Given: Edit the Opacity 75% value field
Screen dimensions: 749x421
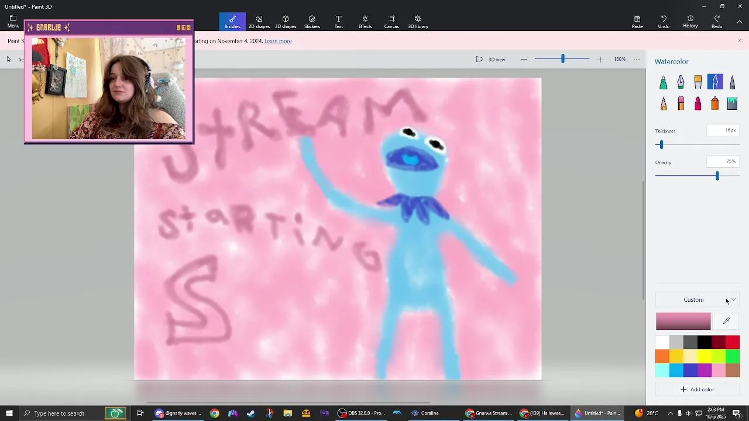Looking at the screenshot, I should [x=723, y=161].
